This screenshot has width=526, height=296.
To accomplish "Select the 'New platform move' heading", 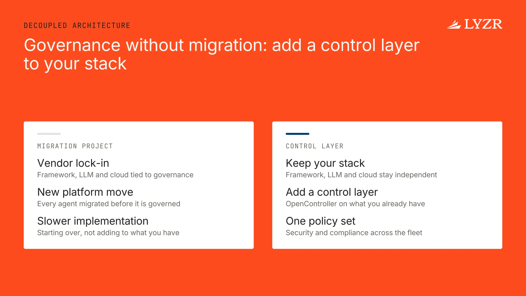I will point(85,192).
